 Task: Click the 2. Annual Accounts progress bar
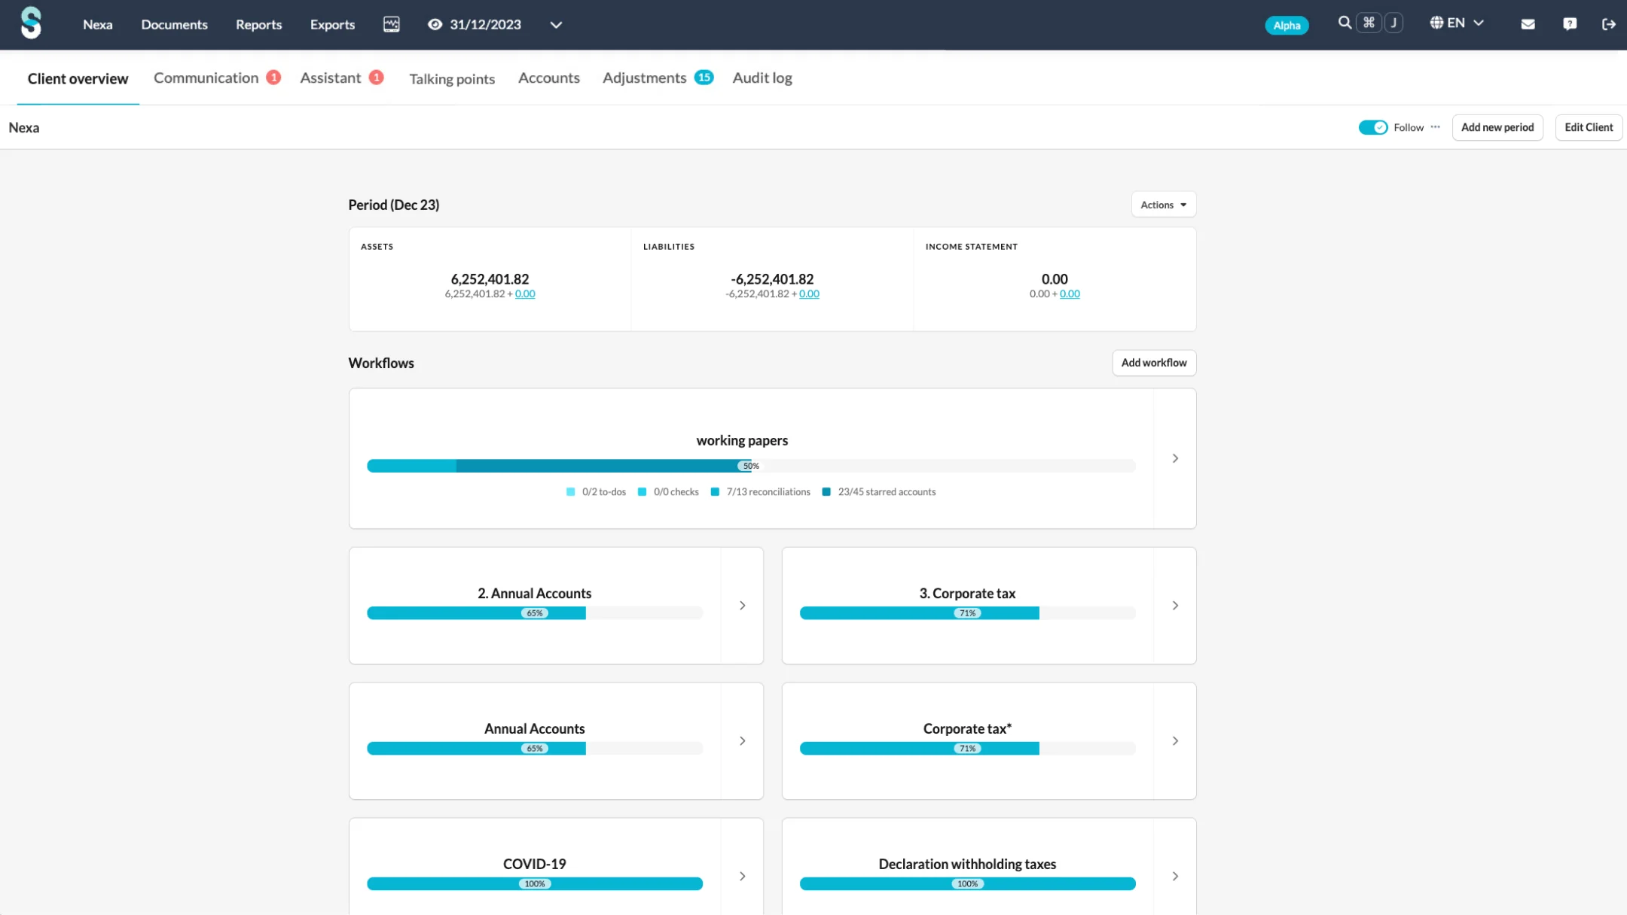pyautogui.click(x=534, y=613)
